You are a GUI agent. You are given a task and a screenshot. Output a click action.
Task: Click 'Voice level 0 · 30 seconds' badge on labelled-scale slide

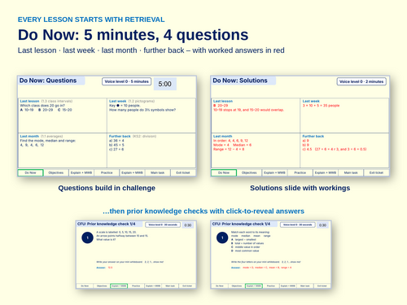[163, 224]
